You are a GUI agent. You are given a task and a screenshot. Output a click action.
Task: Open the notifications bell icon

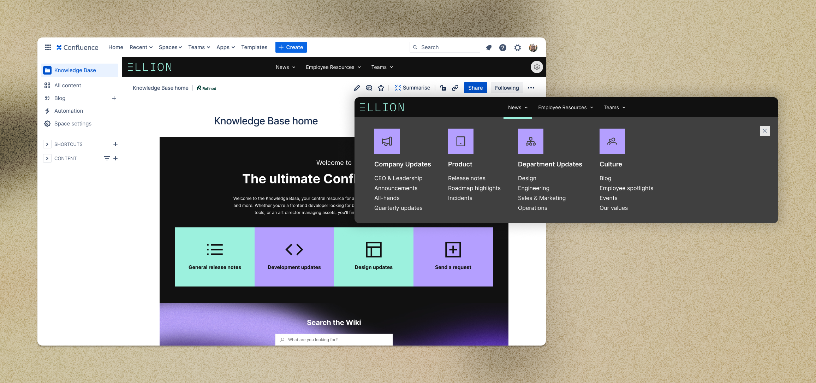point(489,47)
